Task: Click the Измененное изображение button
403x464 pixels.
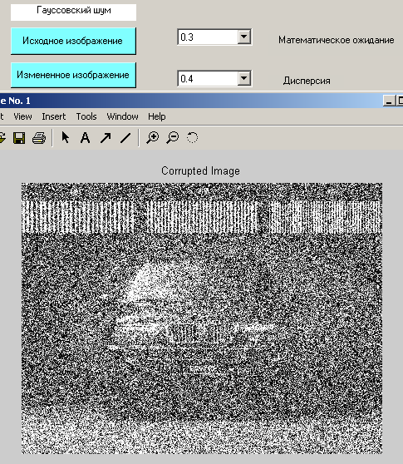Action: point(73,75)
